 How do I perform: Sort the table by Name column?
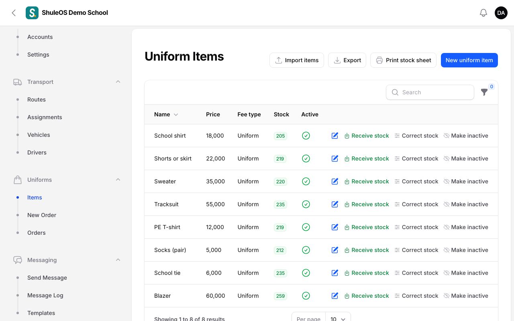pos(166,114)
